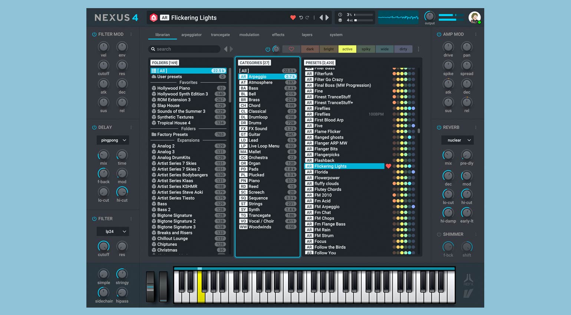Go forward with librarian right arrow
This screenshot has height=315, width=571.
[231, 49]
